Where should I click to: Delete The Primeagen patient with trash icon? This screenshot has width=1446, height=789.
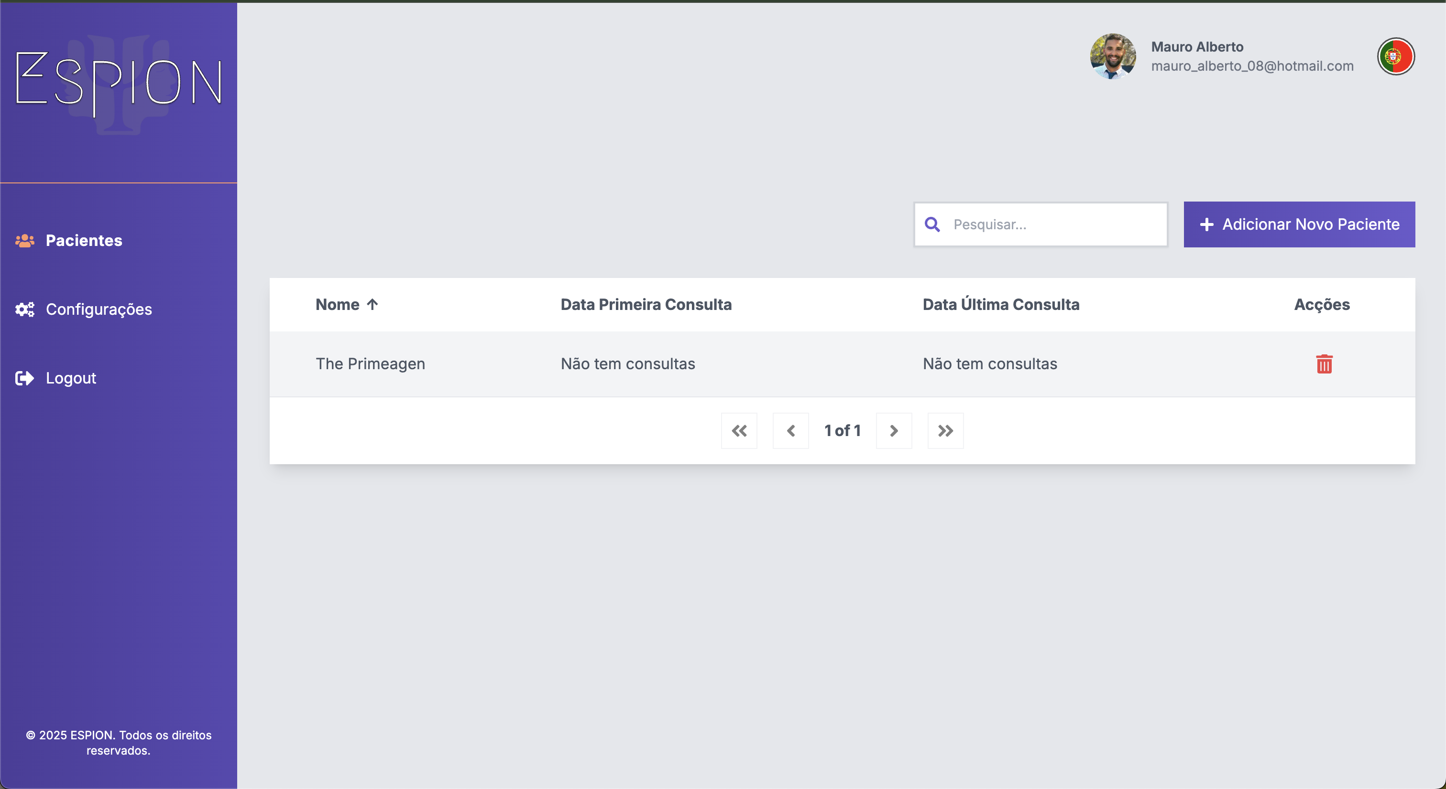pyautogui.click(x=1324, y=364)
